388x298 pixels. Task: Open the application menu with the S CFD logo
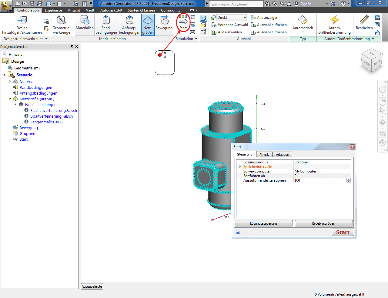tap(6, 6)
